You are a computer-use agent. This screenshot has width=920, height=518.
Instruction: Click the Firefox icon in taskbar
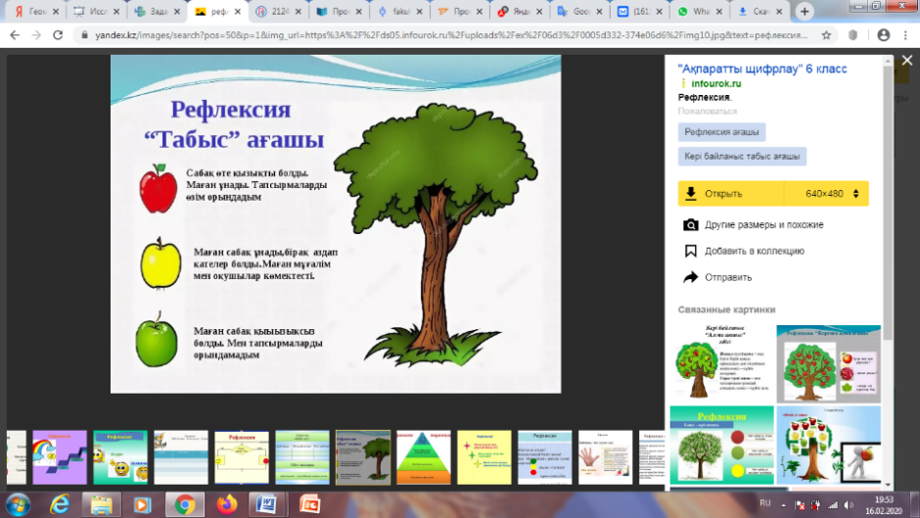coord(226,504)
